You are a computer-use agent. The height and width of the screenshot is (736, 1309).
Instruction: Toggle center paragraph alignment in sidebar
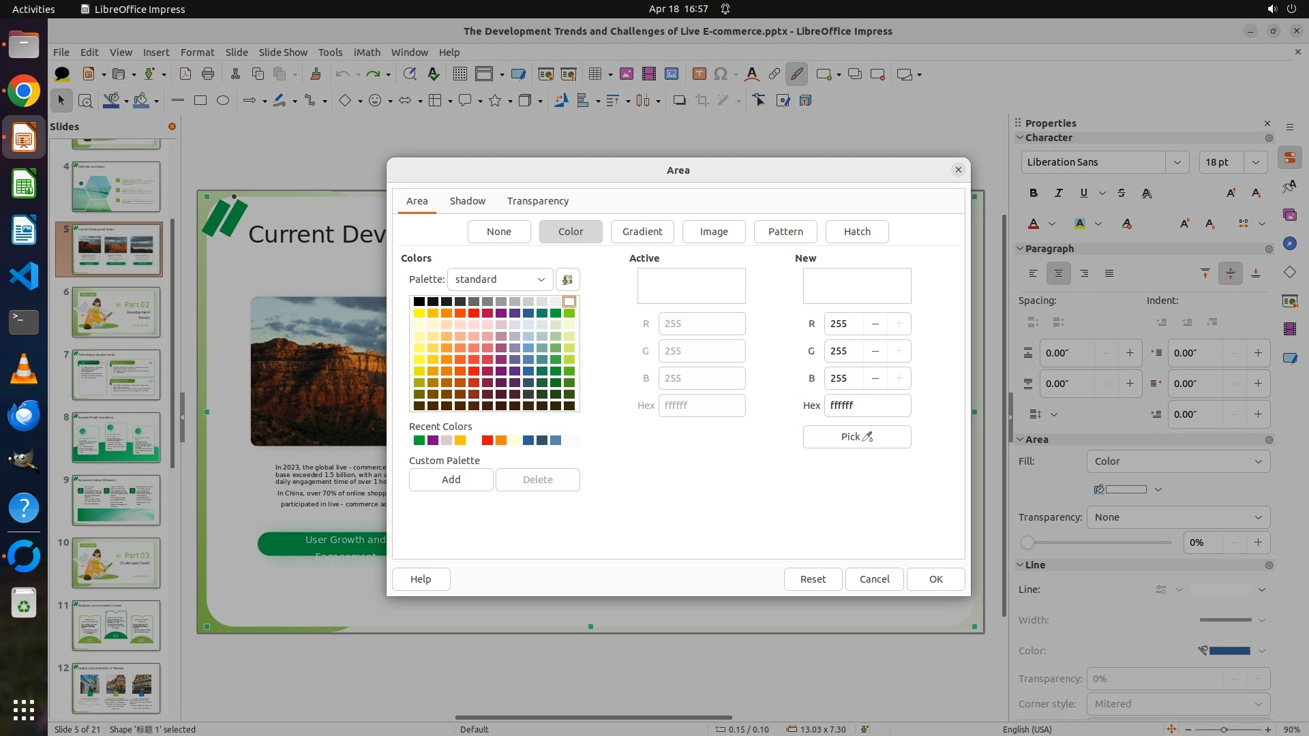[1058, 273]
